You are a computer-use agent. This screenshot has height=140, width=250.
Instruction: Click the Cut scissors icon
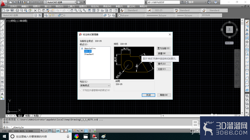(35, 10)
